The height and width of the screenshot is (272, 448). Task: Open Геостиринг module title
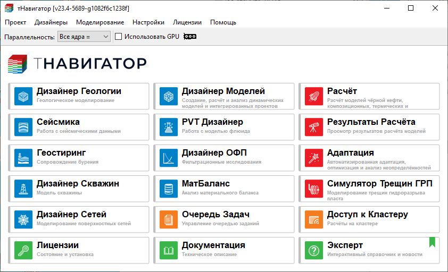(x=61, y=153)
